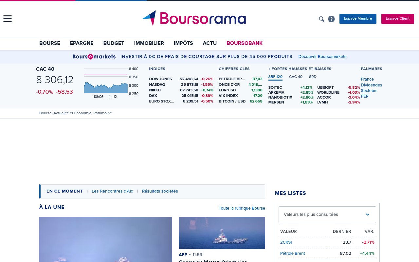Screen dimensions: 419x262
Task: Open the ACCOR stock
Action: point(324,97)
